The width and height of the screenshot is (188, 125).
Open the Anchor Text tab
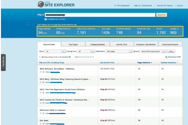click(122, 44)
